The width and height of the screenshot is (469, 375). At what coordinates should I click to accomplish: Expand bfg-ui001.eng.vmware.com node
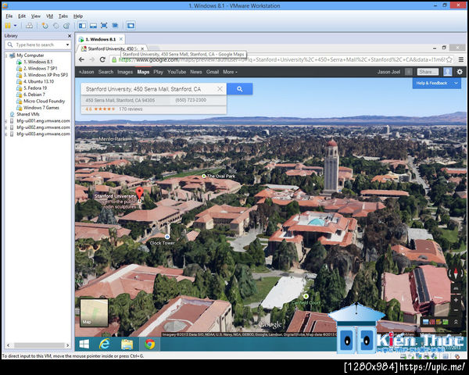[5, 121]
